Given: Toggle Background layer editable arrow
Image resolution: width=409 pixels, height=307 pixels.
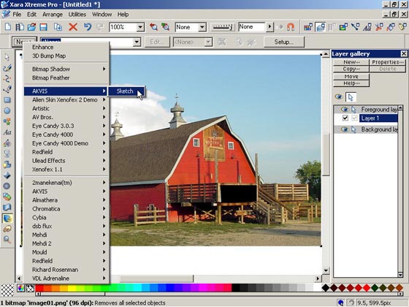Looking at the screenshot, I should point(353,129).
